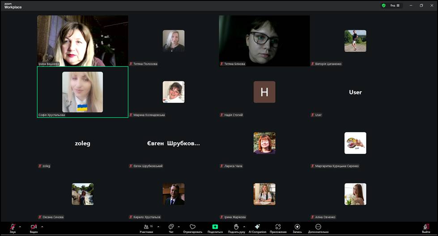Click the green encryption shield icon
438x236 pixels.
(383, 5)
